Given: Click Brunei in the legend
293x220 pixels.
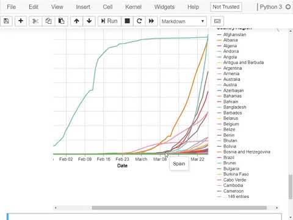Looking at the screenshot, I should 230,163.
